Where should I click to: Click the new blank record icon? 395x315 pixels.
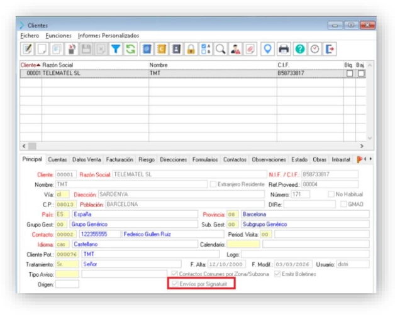pyautogui.click(x=42, y=49)
